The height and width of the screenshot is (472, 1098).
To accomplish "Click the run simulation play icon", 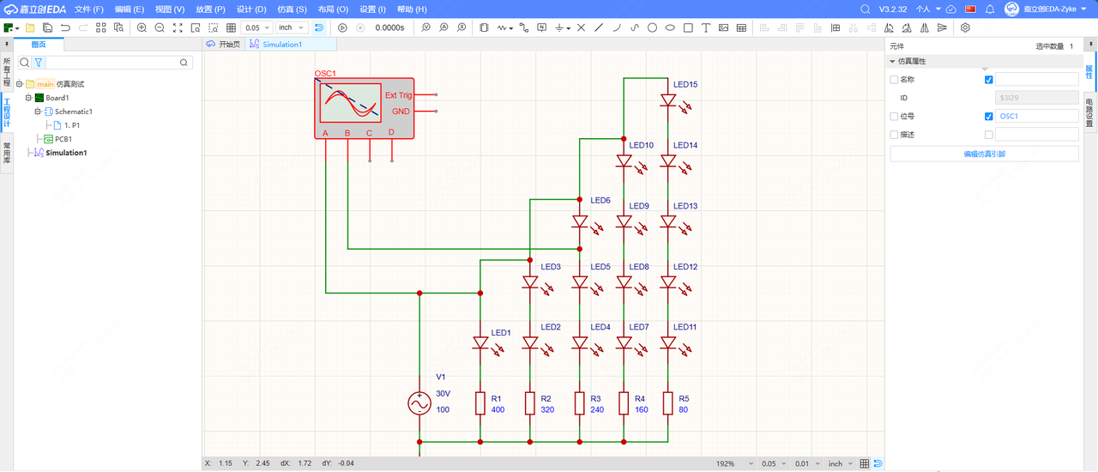I will [x=342, y=27].
